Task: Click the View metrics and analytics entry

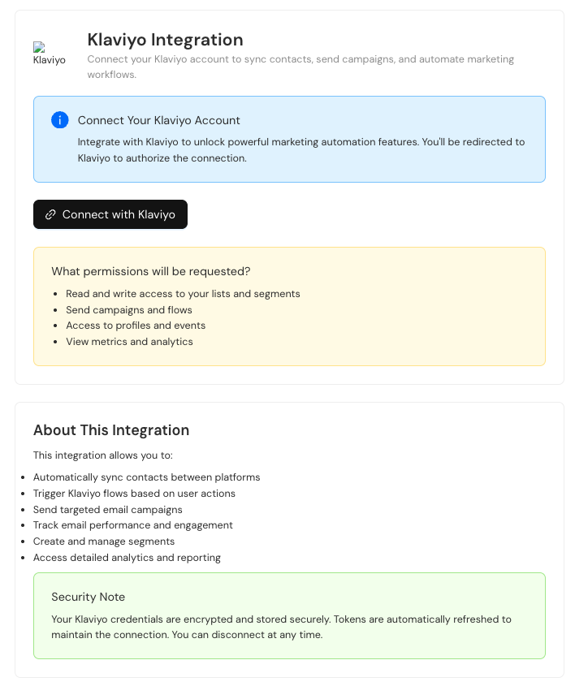Action: [129, 342]
